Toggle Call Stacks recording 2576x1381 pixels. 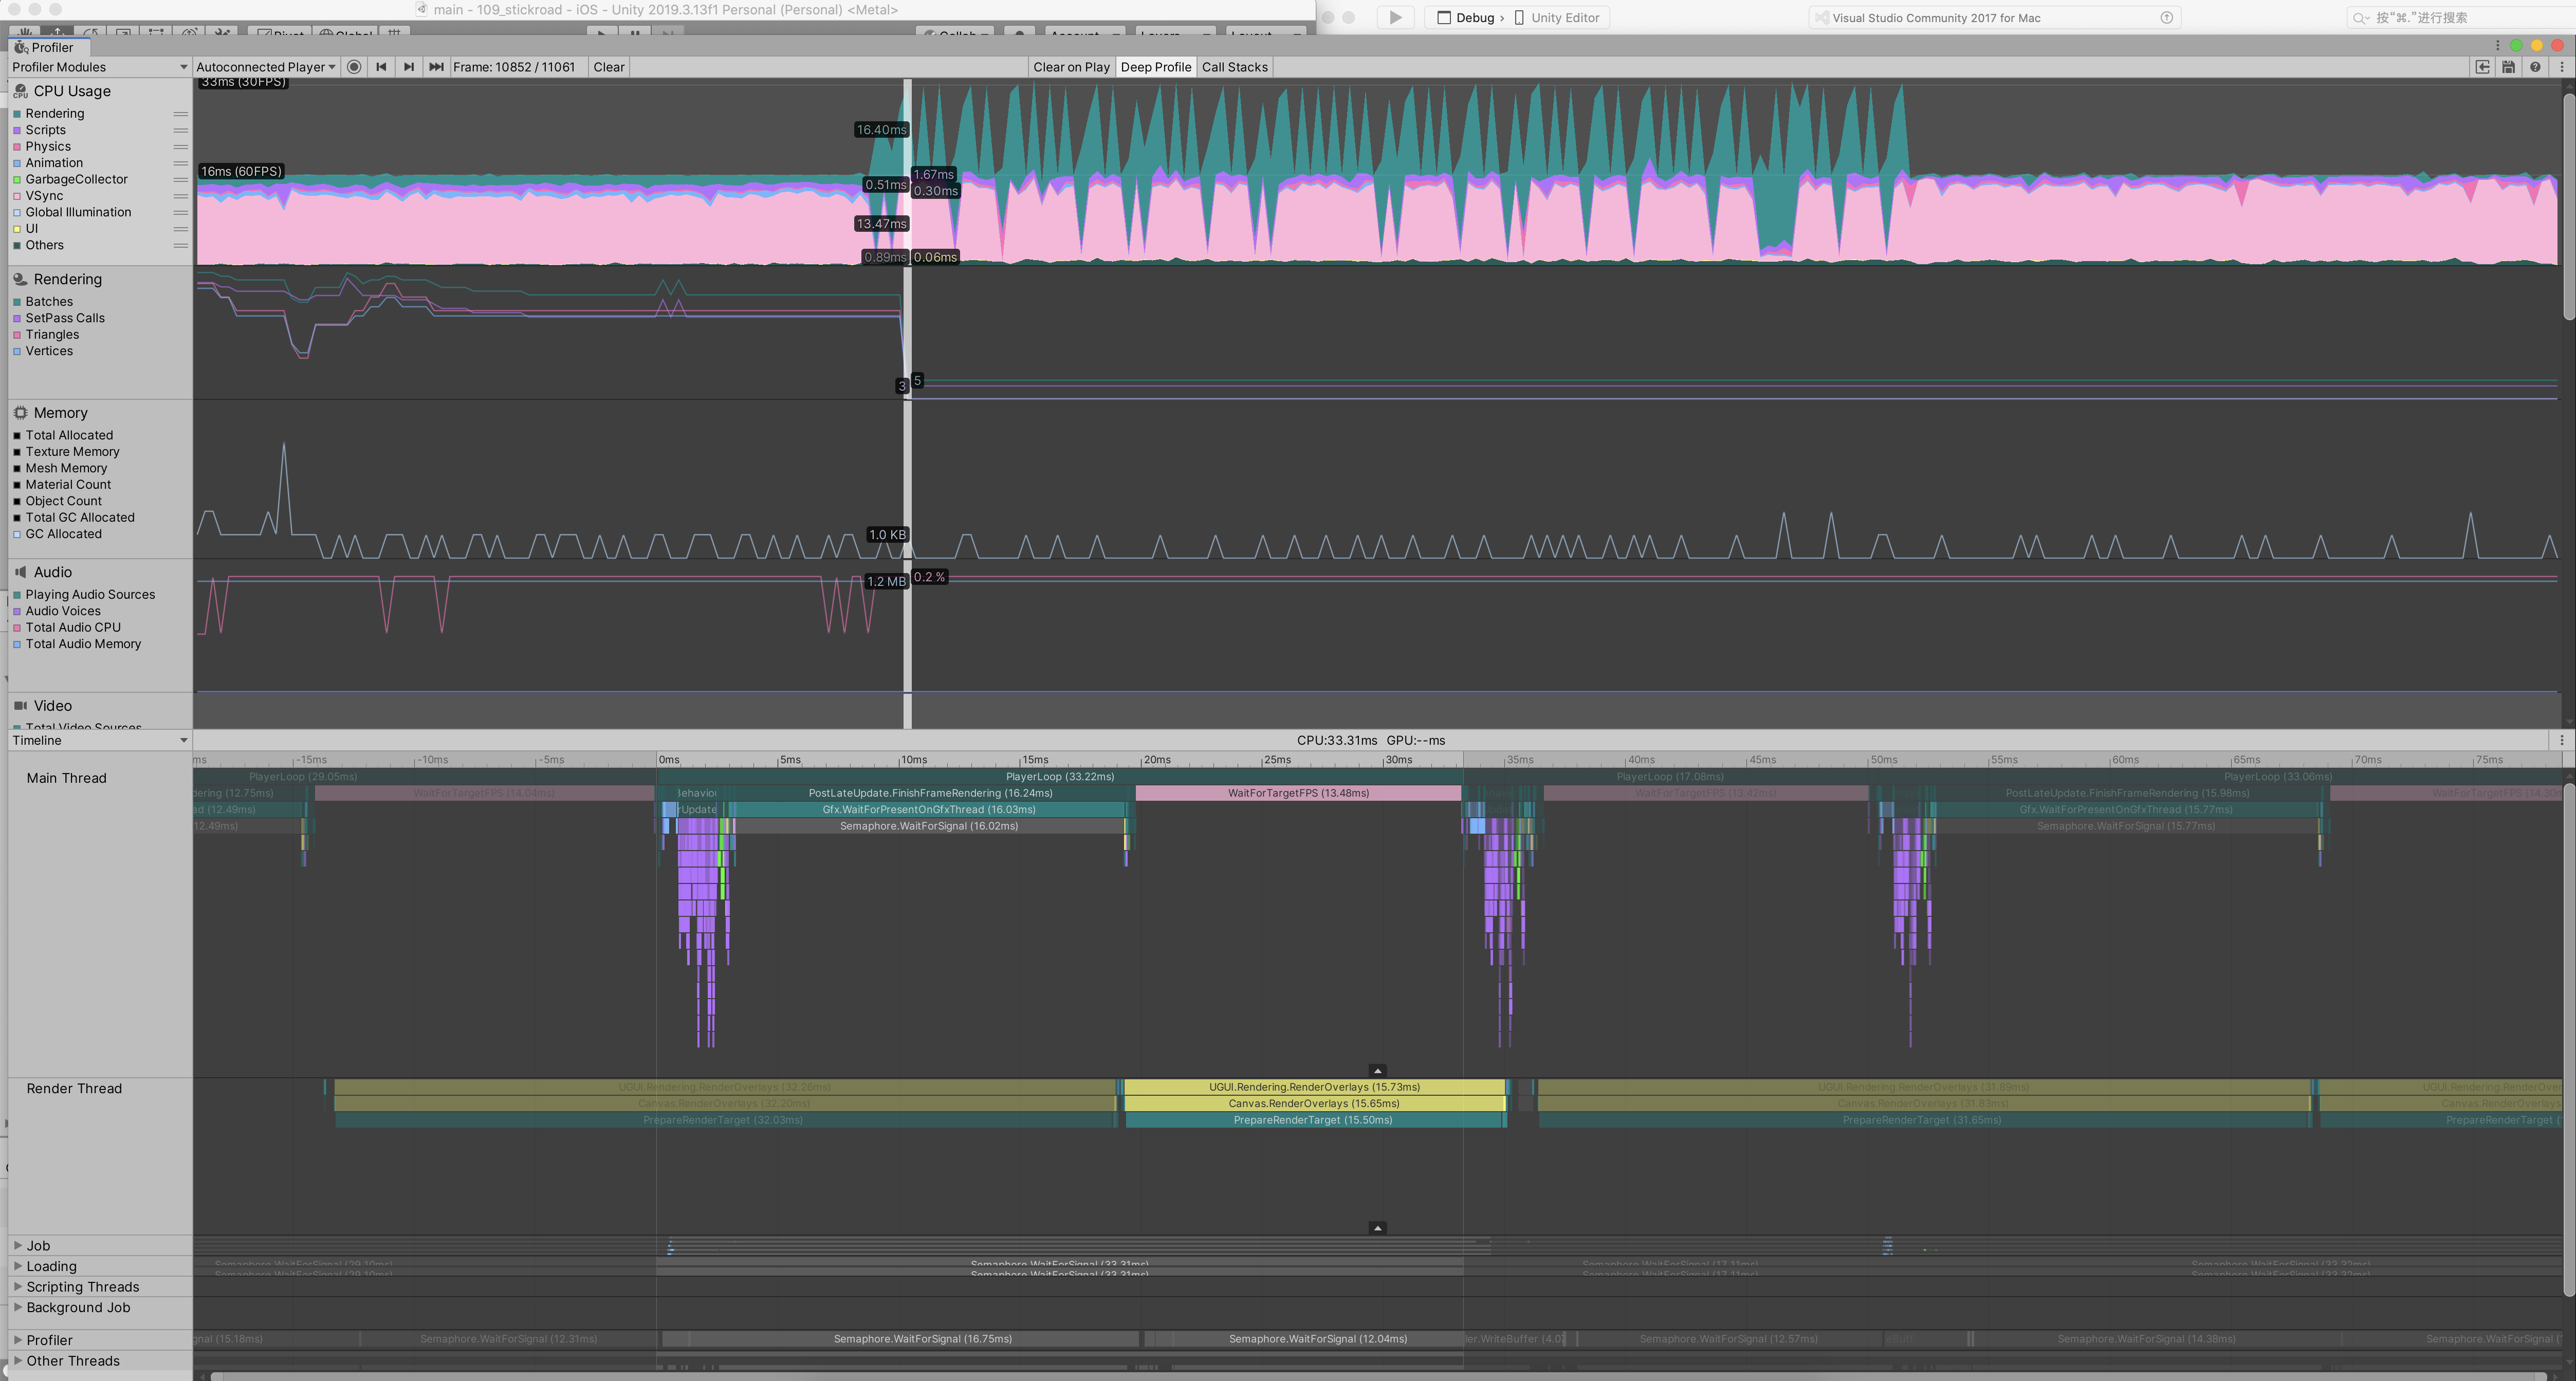click(x=1234, y=67)
